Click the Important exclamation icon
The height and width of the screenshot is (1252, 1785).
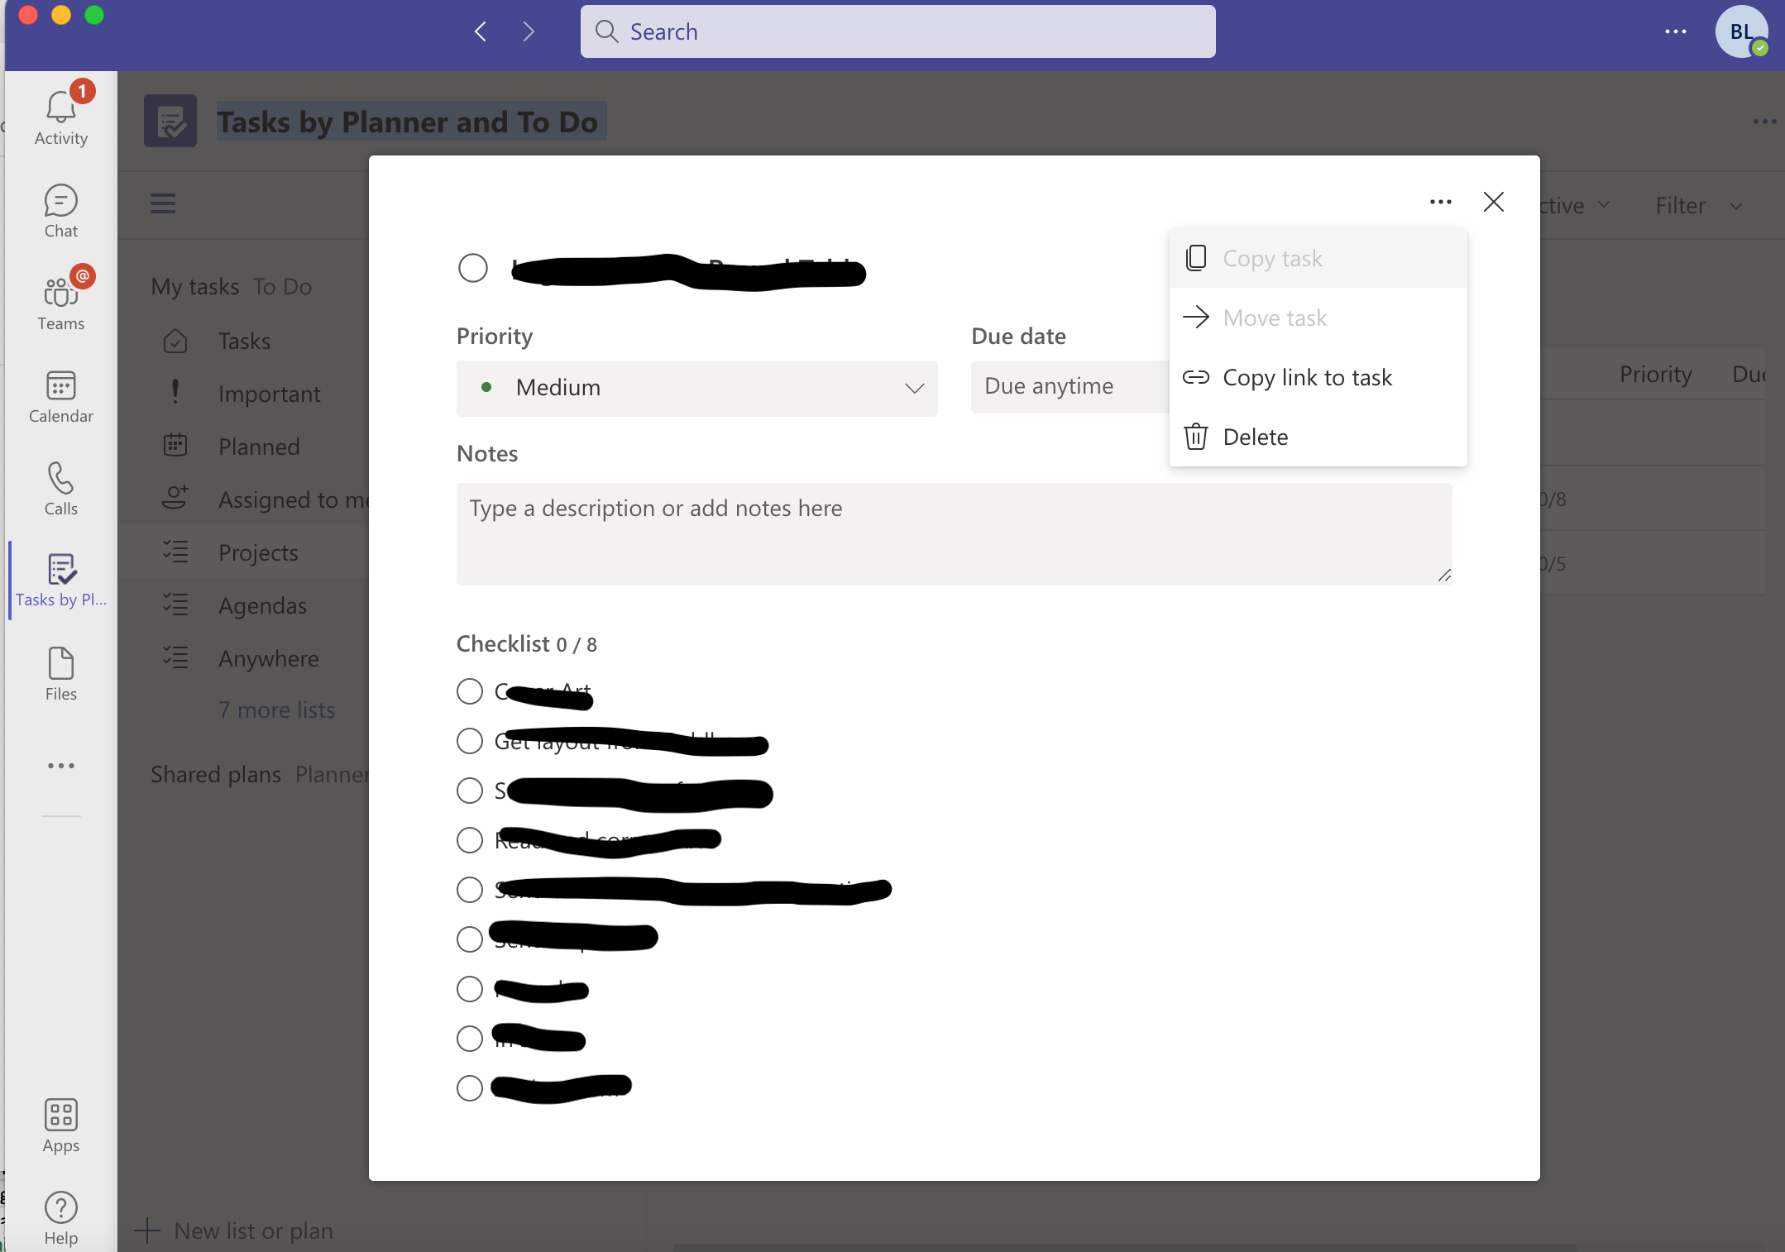pyautogui.click(x=175, y=392)
